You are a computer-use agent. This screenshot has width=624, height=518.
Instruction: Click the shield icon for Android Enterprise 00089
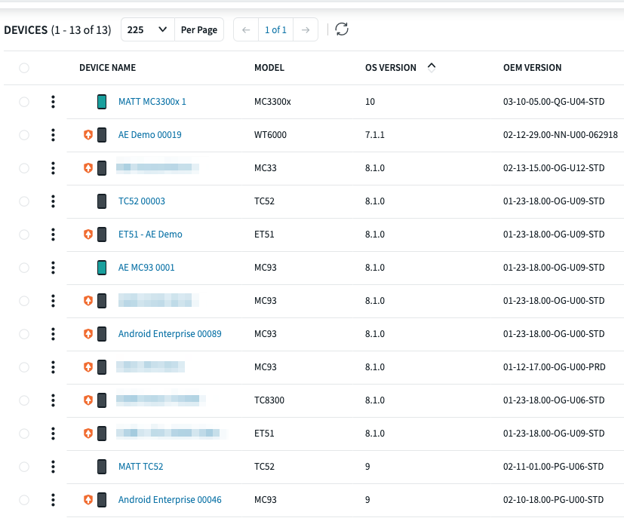pos(88,334)
